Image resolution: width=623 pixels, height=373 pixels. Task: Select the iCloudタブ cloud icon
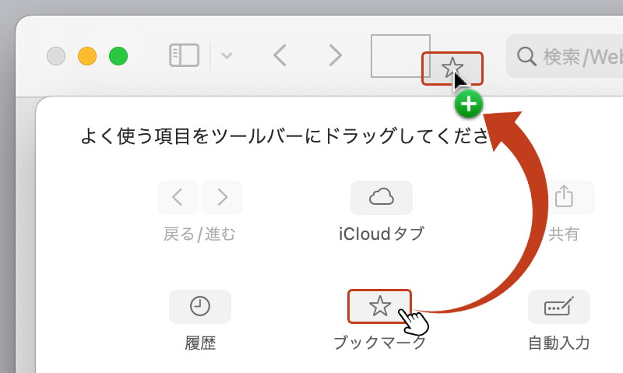[382, 198]
